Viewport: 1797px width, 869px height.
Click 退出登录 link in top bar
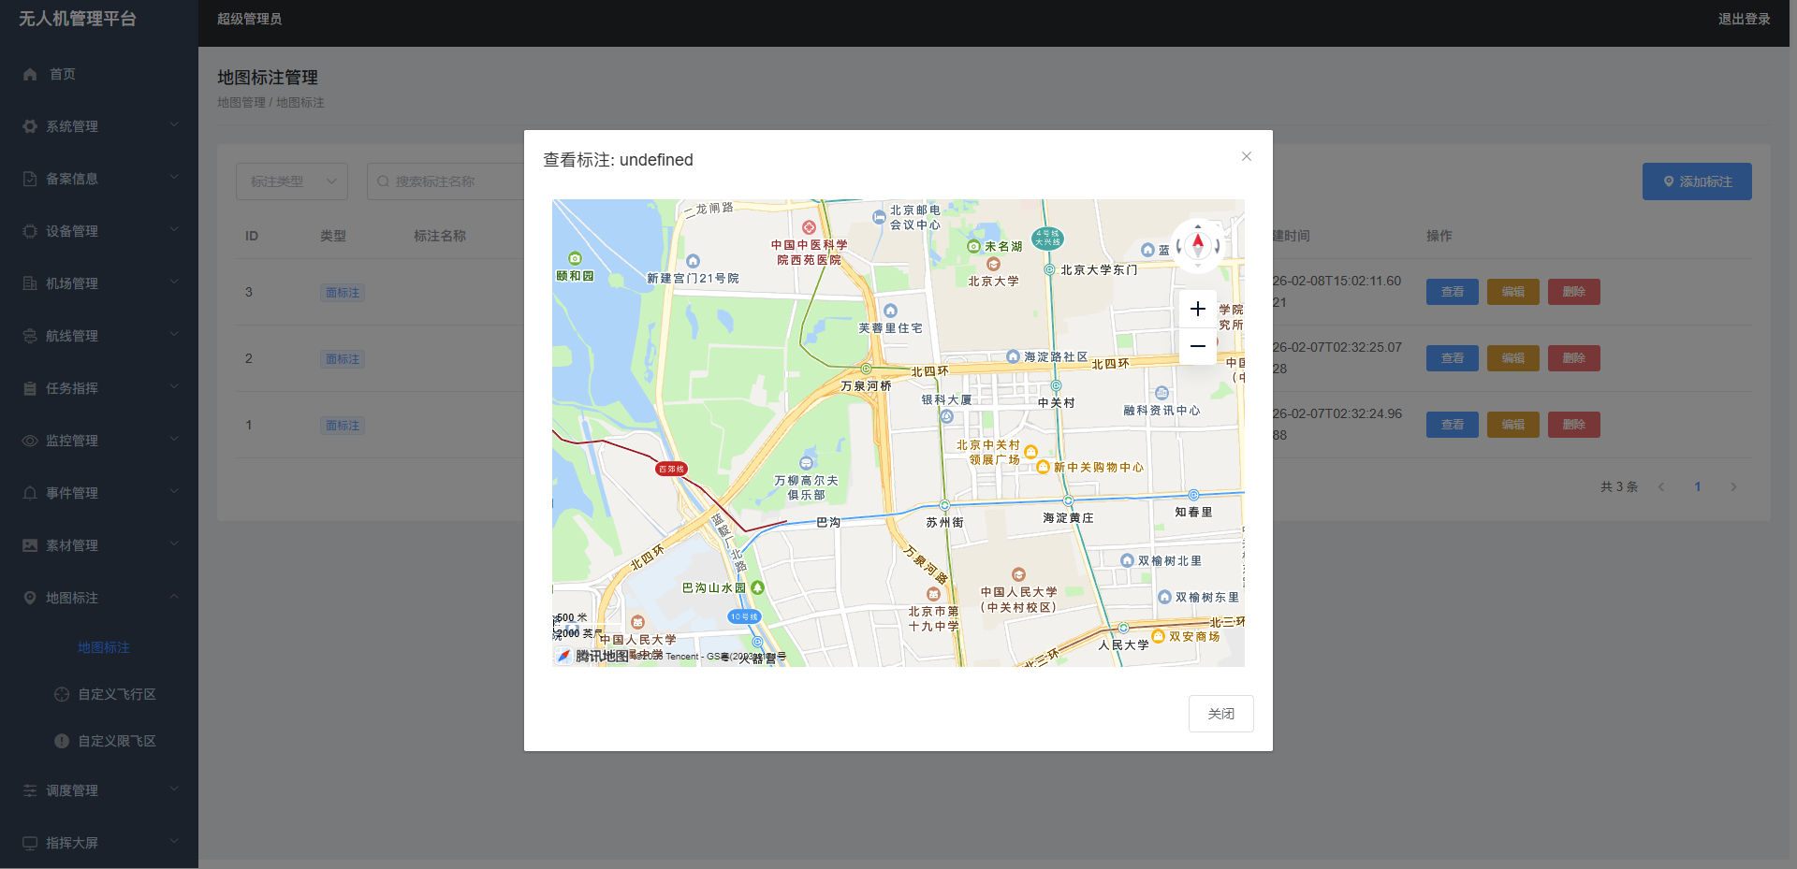(x=1744, y=19)
